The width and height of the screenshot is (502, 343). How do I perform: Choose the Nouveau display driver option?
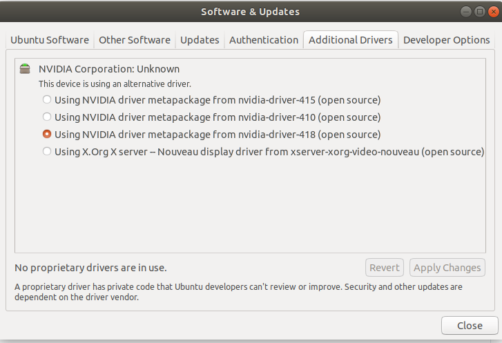click(x=47, y=152)
